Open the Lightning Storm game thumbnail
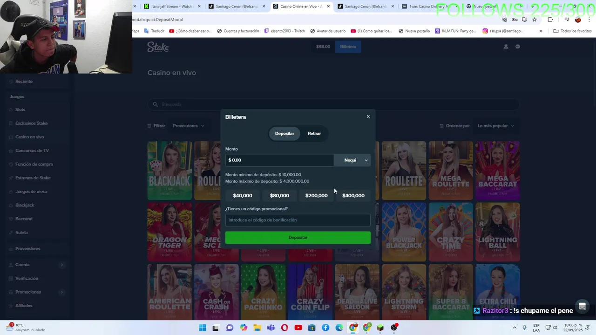596x335 pixels. coord(404,292)
